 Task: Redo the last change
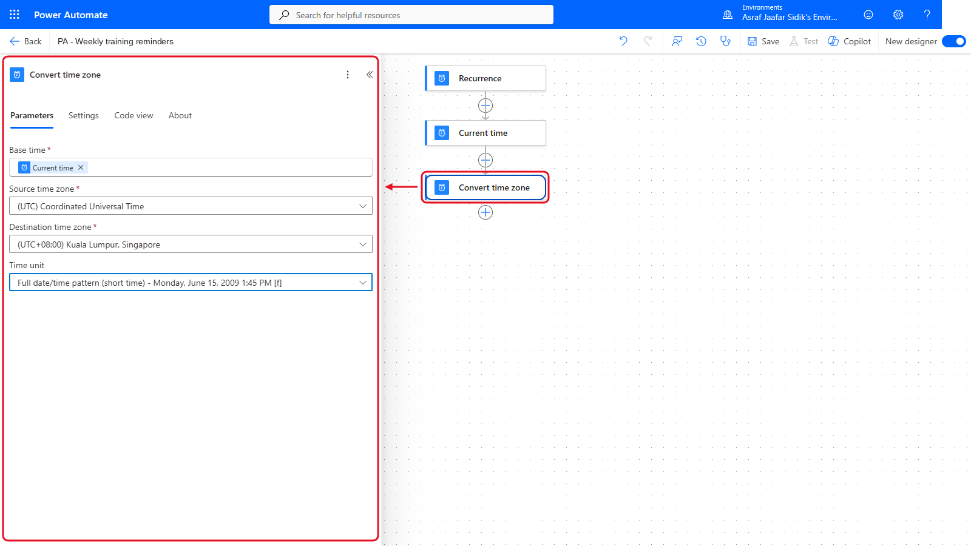(x=648, y=41)
